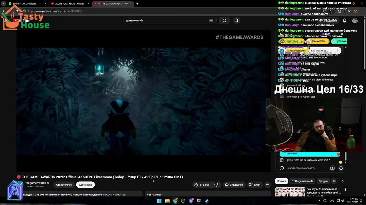Click the Chrome three-dot menu
Viewport: 366px width, 205px height.
[362, 11]
